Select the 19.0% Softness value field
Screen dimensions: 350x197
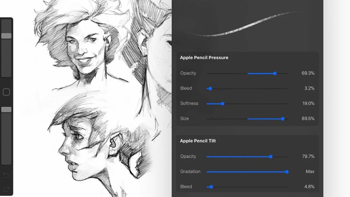pos(308,103)
